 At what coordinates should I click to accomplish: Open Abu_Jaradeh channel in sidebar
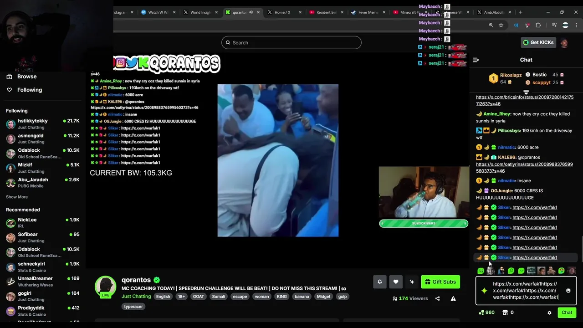click(x=43, y=183)
